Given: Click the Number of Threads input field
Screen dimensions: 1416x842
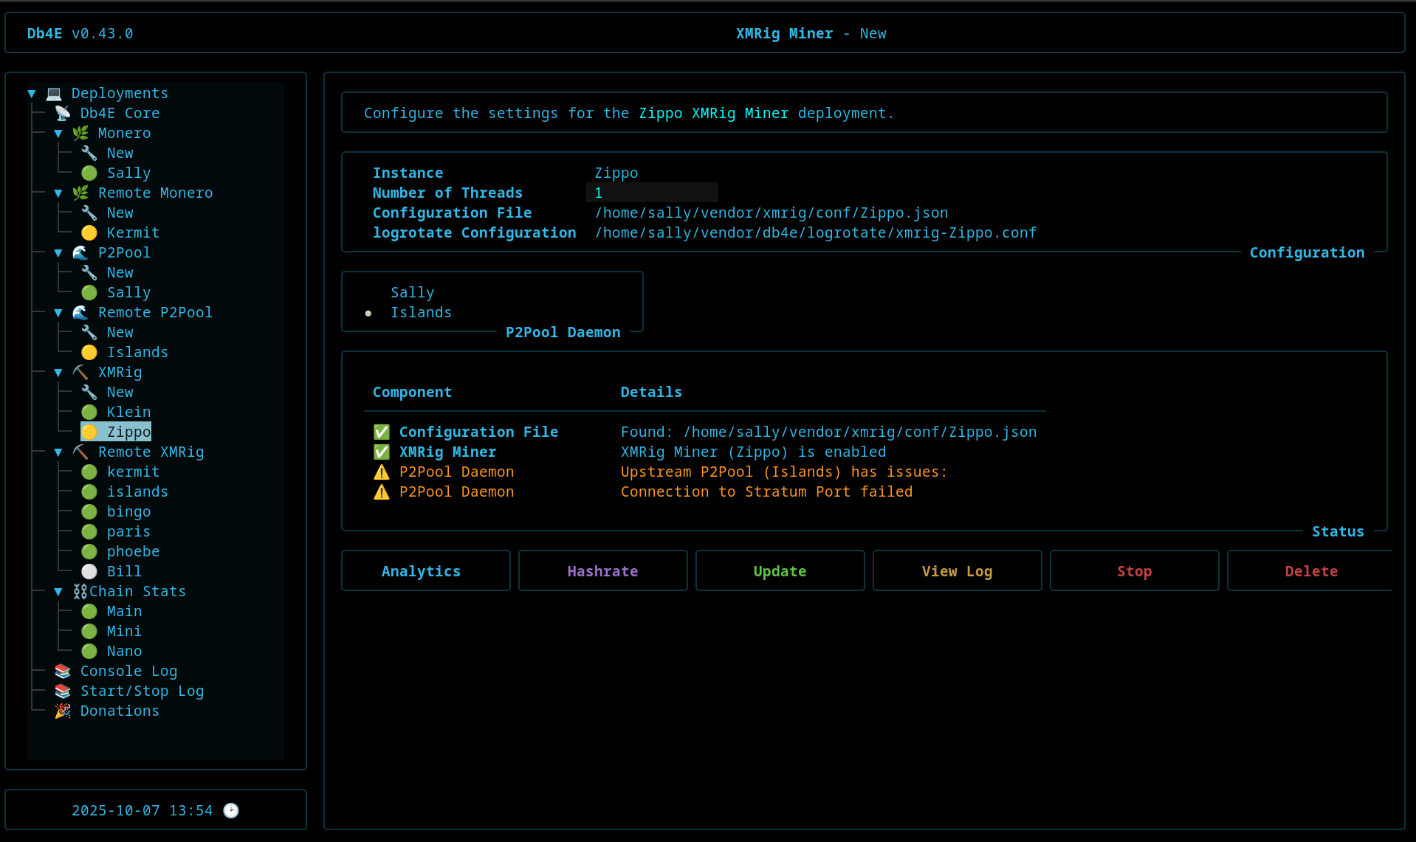Looking at the screenshot, I should coord(651,193).
